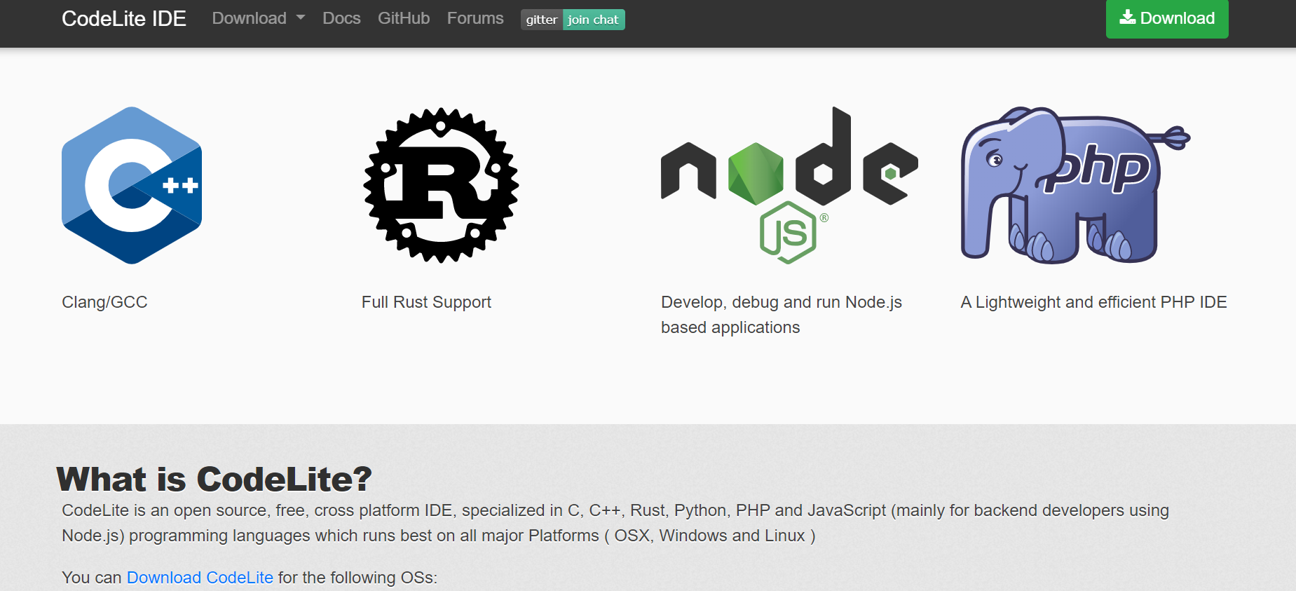This screenshot has width=1296, height=591.
Task: Open the Docs navigation item
Action: pyautogui.click(x=341, y=18)
